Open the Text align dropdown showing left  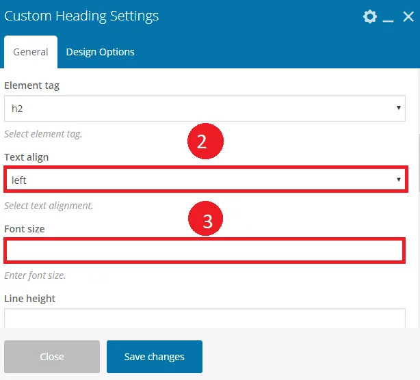click(206, 179)
